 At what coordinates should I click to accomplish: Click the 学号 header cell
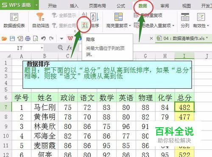[22, 98]
